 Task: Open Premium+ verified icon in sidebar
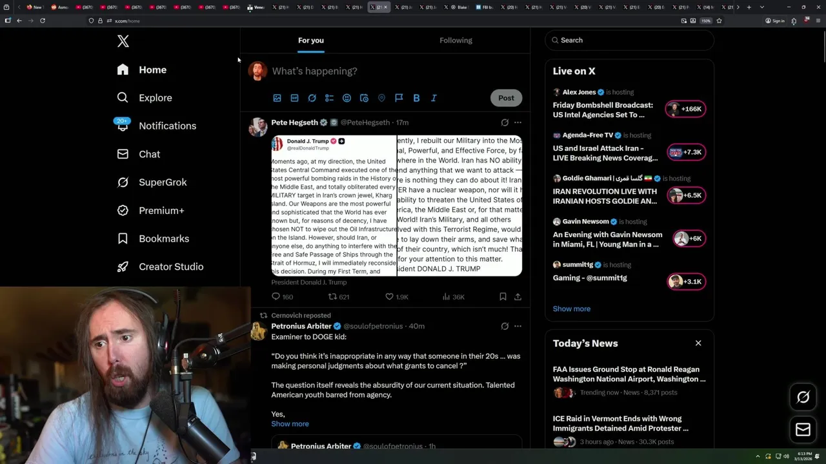123,210
